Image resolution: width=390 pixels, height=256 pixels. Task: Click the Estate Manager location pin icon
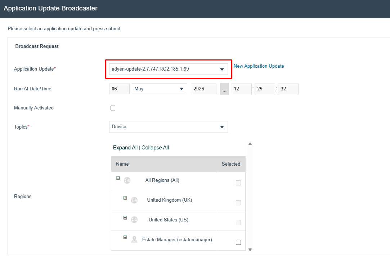[x=134, y=239]
